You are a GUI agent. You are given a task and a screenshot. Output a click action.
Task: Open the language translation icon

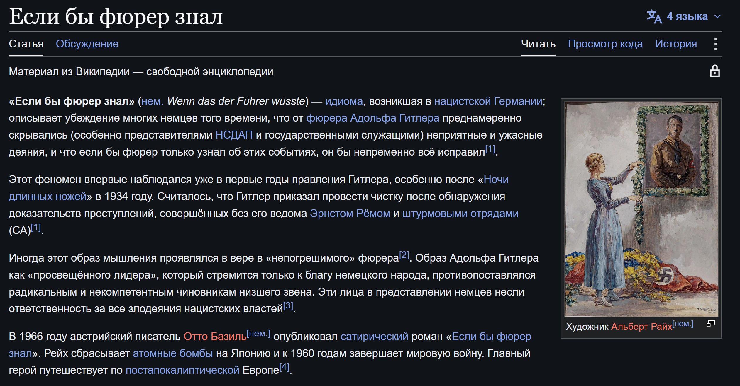654,16
